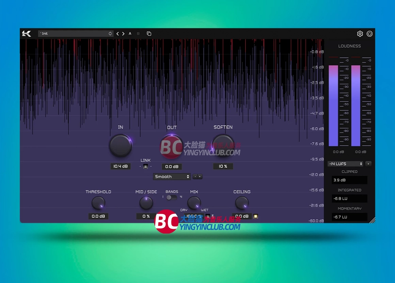
Task: Toggle the LINK button
Action: pos(145,166)
